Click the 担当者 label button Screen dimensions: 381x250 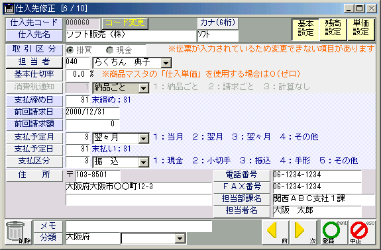pyautogui.click(x=34, y=62)
